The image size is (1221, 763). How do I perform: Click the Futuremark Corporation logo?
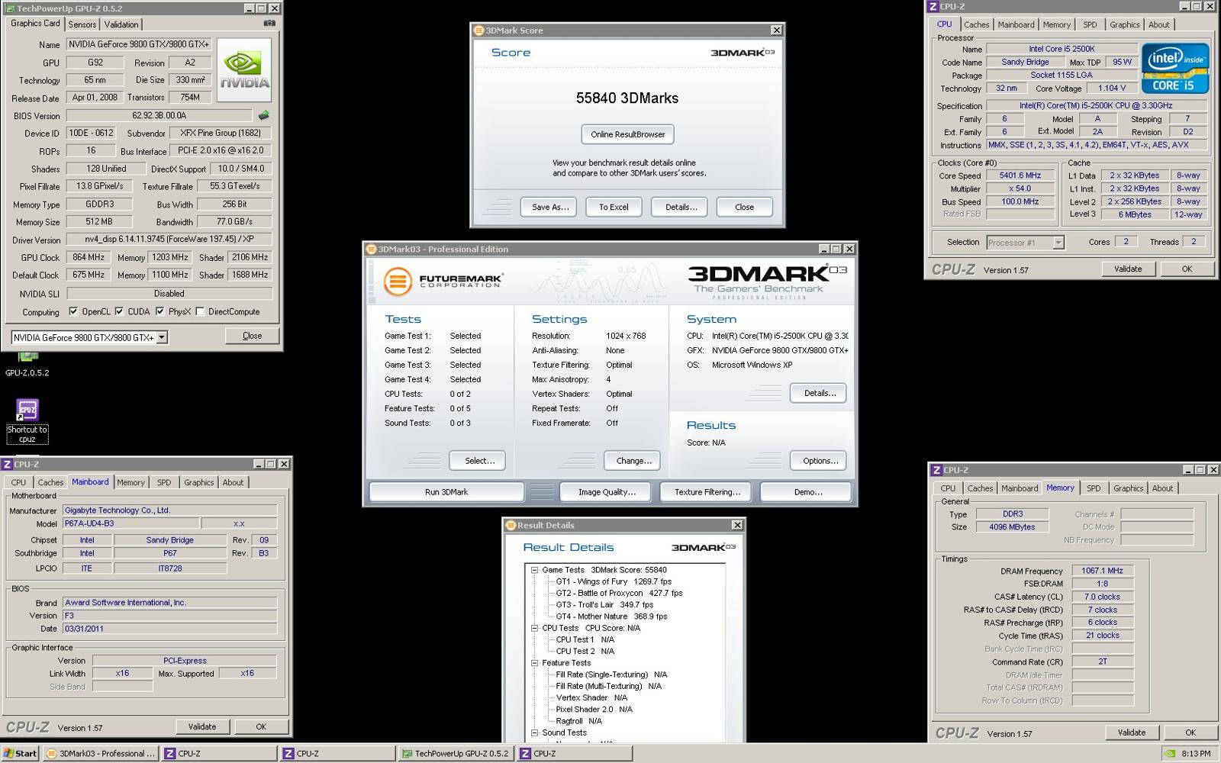(443, 281)
